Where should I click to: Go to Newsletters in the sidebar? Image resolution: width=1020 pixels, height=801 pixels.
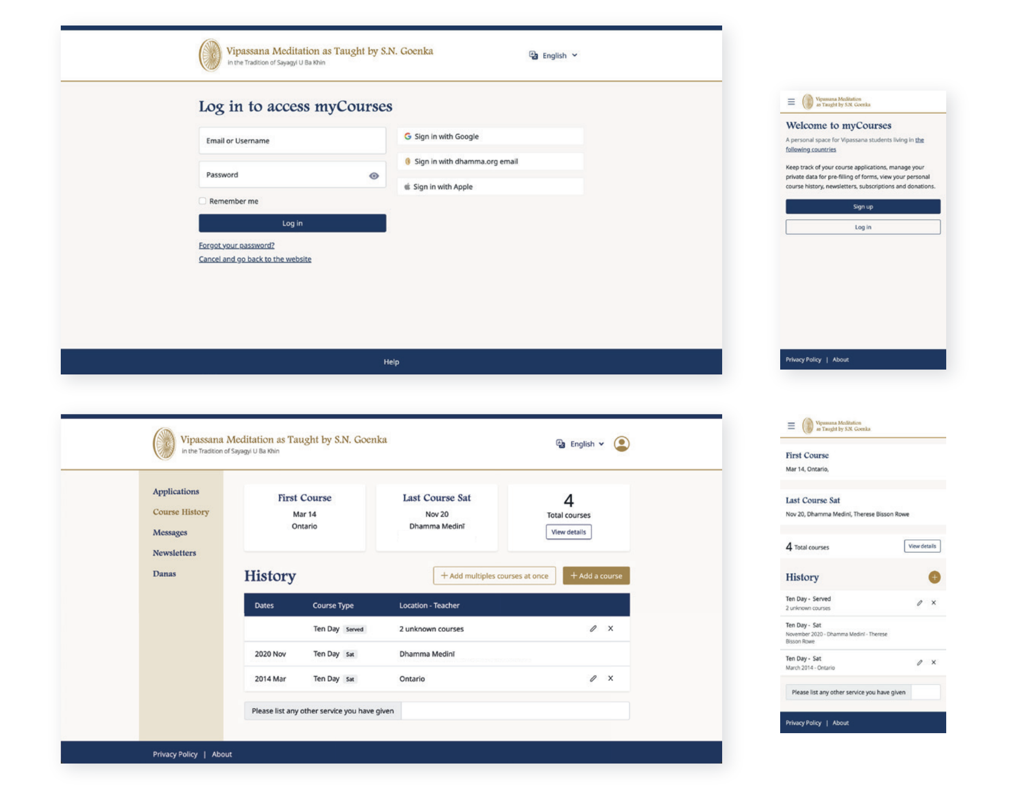174,553
